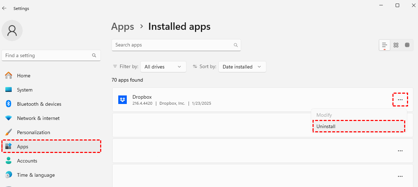The width and height of the screenshot is (418, 187).
Task: Go to Apps breadcrumb link
Action: [x=123, y=27]
